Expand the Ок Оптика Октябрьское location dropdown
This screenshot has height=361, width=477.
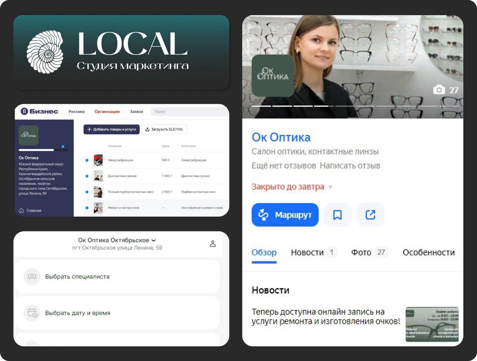click(x=154, y=240)
